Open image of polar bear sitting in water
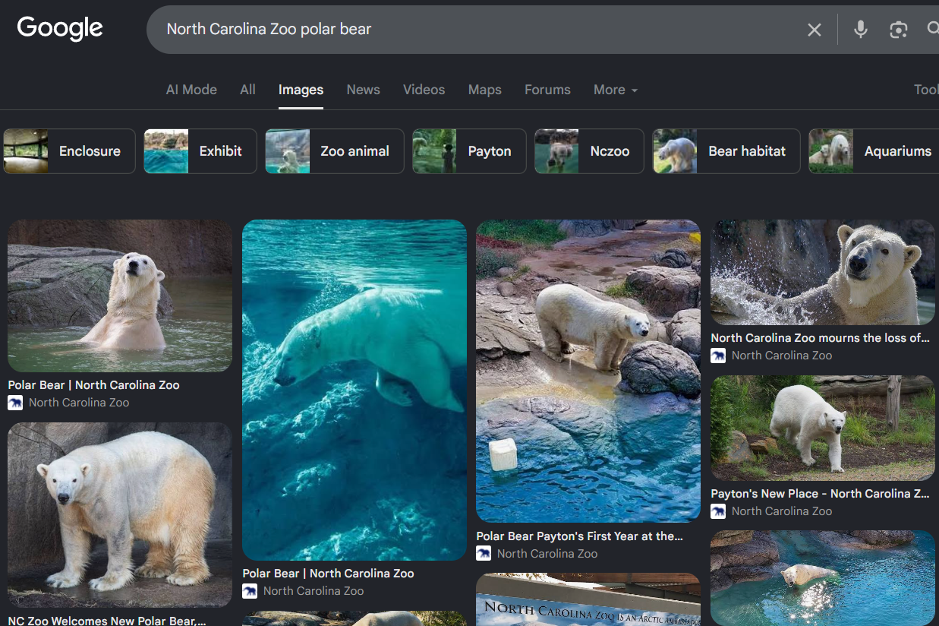 tap(120, 296)
